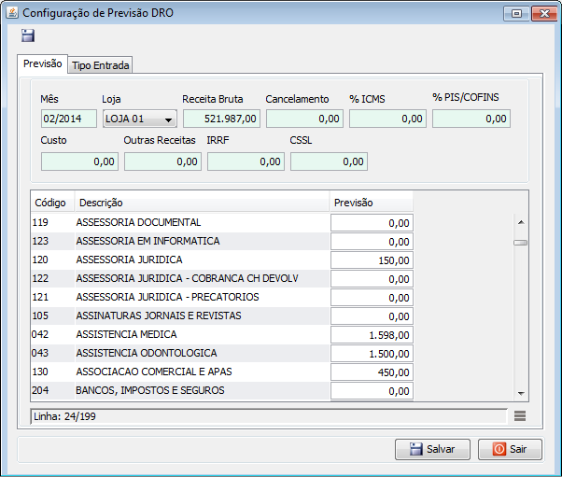Click the % ICMS input field
The width and height of the screenshot is (562, 477).
(387, 119)
